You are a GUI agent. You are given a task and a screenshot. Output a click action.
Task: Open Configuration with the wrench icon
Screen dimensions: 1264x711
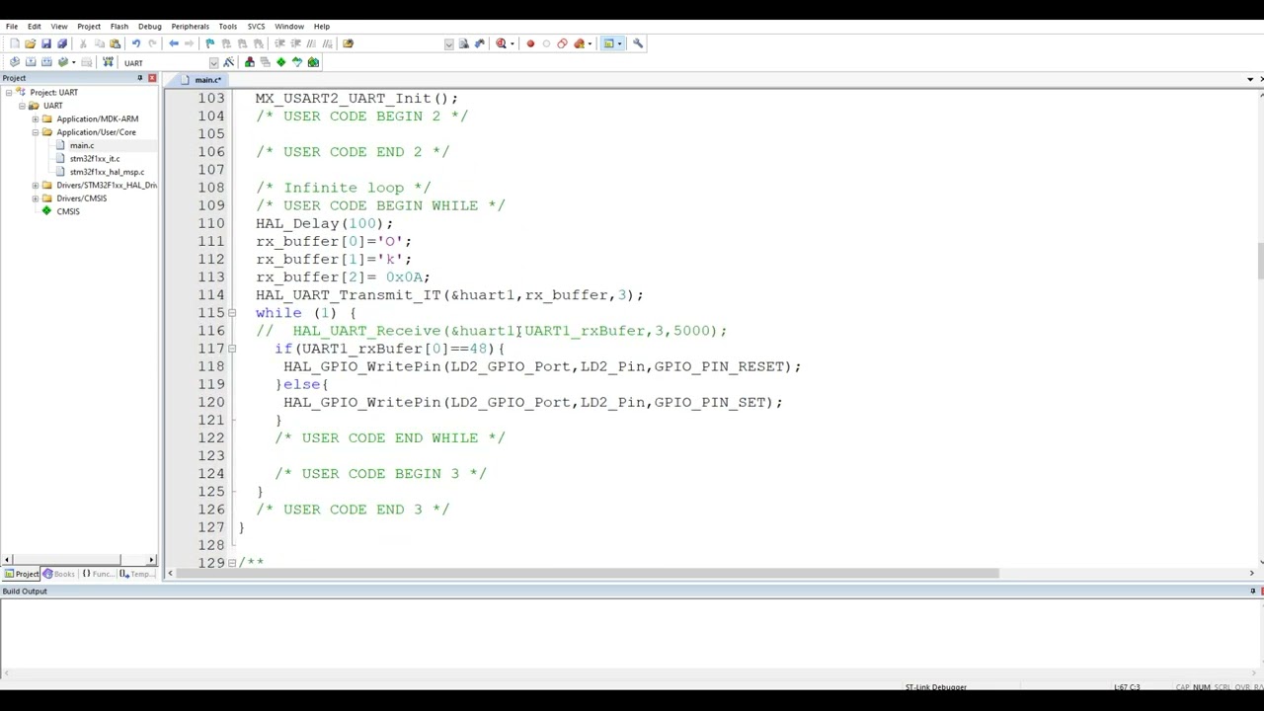[x=638, y=43]
